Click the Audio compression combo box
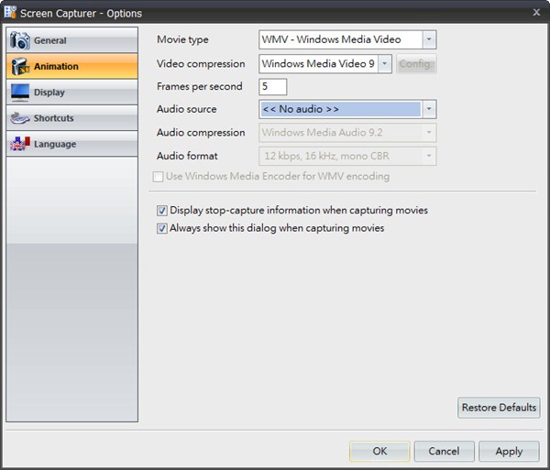This screenshot has width=550, height=470. (347, 133)
